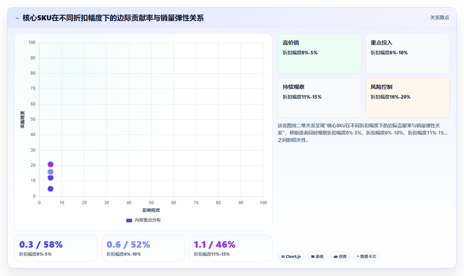Click the lightning icon beside the title
The width and height of the screenshot is (464, 276).
pyautogui.click(x=17, y=18)
